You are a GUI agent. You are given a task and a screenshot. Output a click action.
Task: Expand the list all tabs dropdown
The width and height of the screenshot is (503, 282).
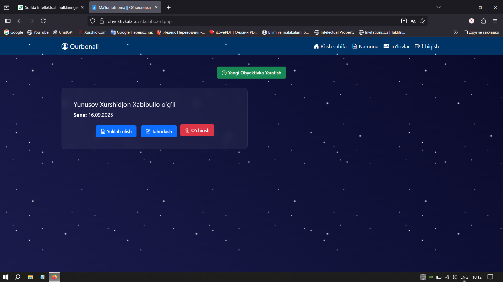point(438,7)
